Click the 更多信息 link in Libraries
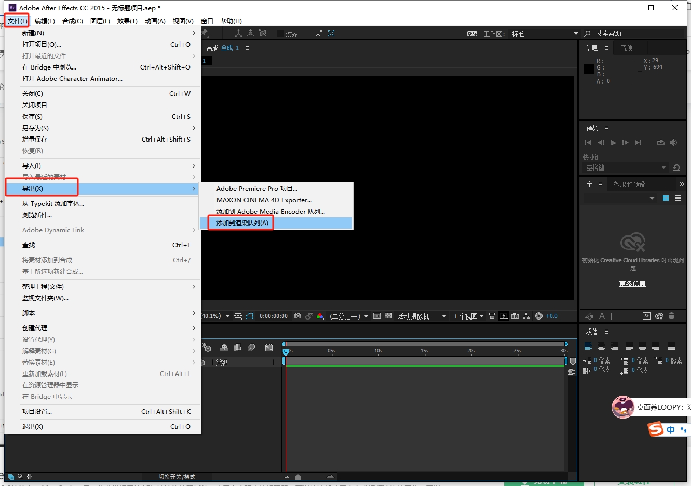This screenshot has width=691, height=486. [x=632, y=284]
